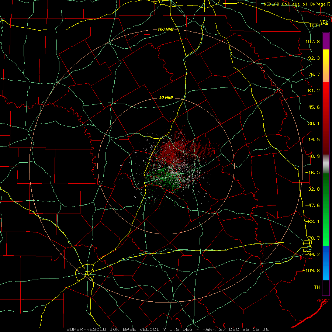Click the 92.3 value on the velocity scale

tap(314, 58)
